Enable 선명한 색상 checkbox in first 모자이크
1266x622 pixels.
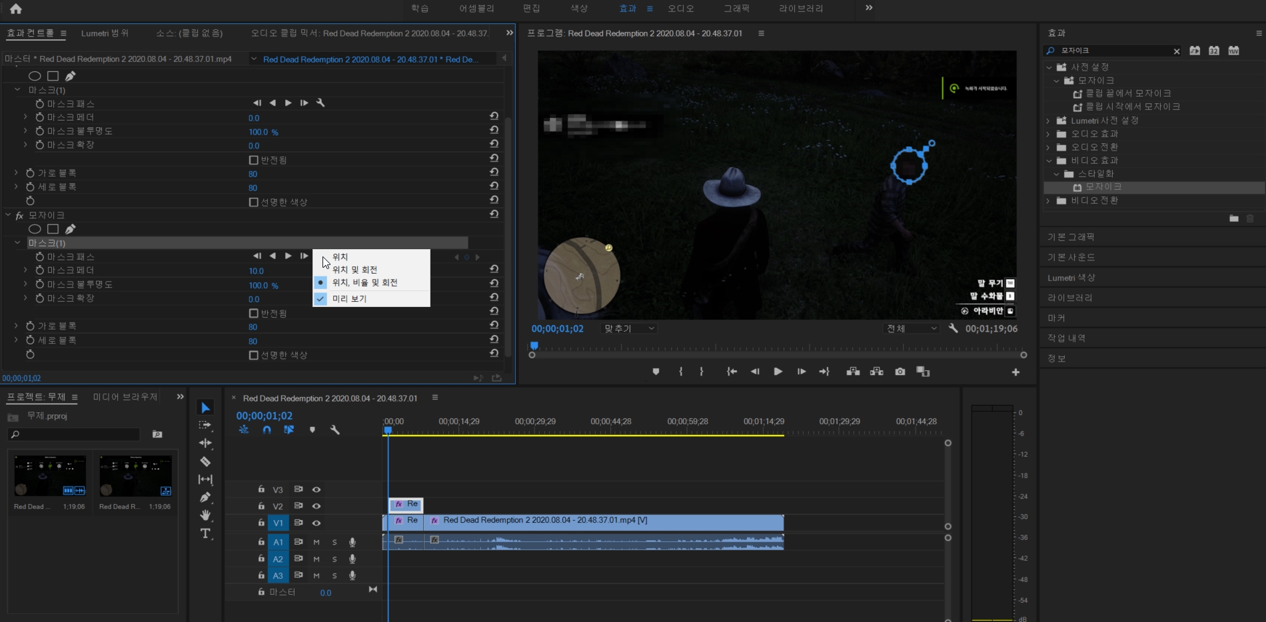point(253,202)
